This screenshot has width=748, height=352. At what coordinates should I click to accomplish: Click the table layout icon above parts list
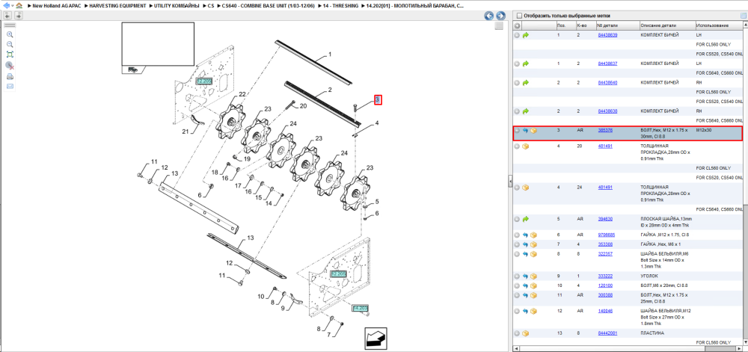pyautogui.click(x=744, y=16)
